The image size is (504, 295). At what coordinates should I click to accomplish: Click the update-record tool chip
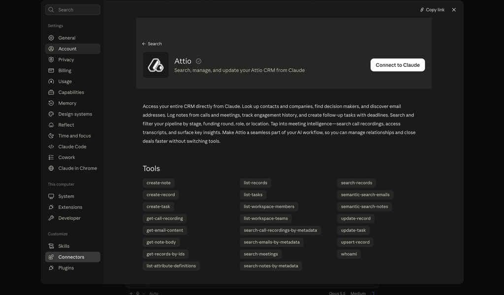click(x=356, y=219)
